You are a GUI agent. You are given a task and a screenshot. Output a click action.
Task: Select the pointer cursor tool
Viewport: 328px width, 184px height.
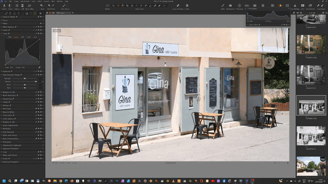point(113,6)
